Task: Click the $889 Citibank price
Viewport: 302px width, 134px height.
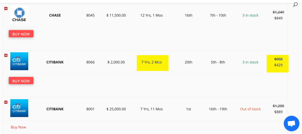Action: pos(278,112)
